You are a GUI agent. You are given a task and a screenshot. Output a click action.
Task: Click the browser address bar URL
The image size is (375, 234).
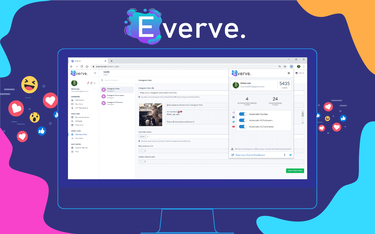point(107,66)
